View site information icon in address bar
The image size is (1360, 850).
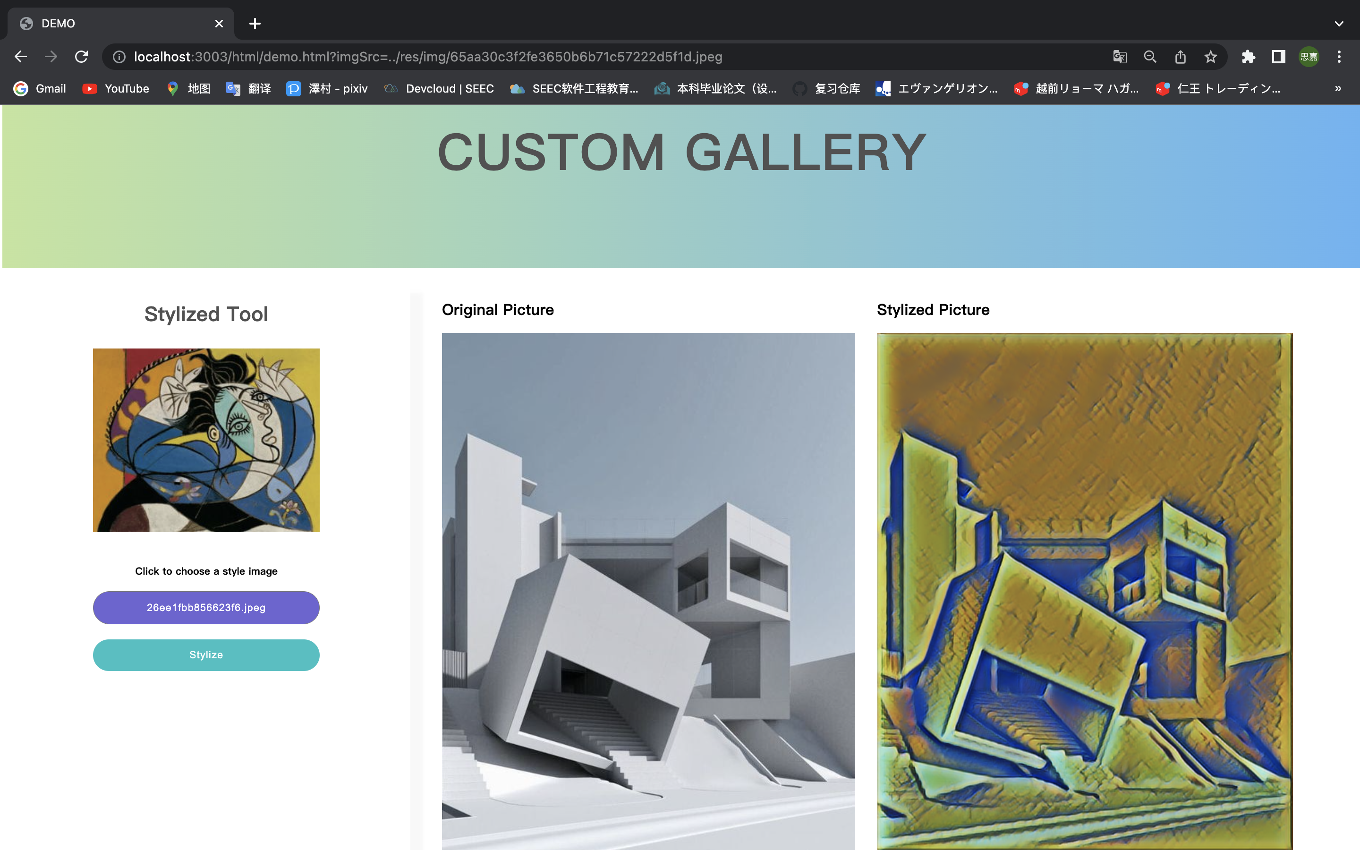coord(119,57)
